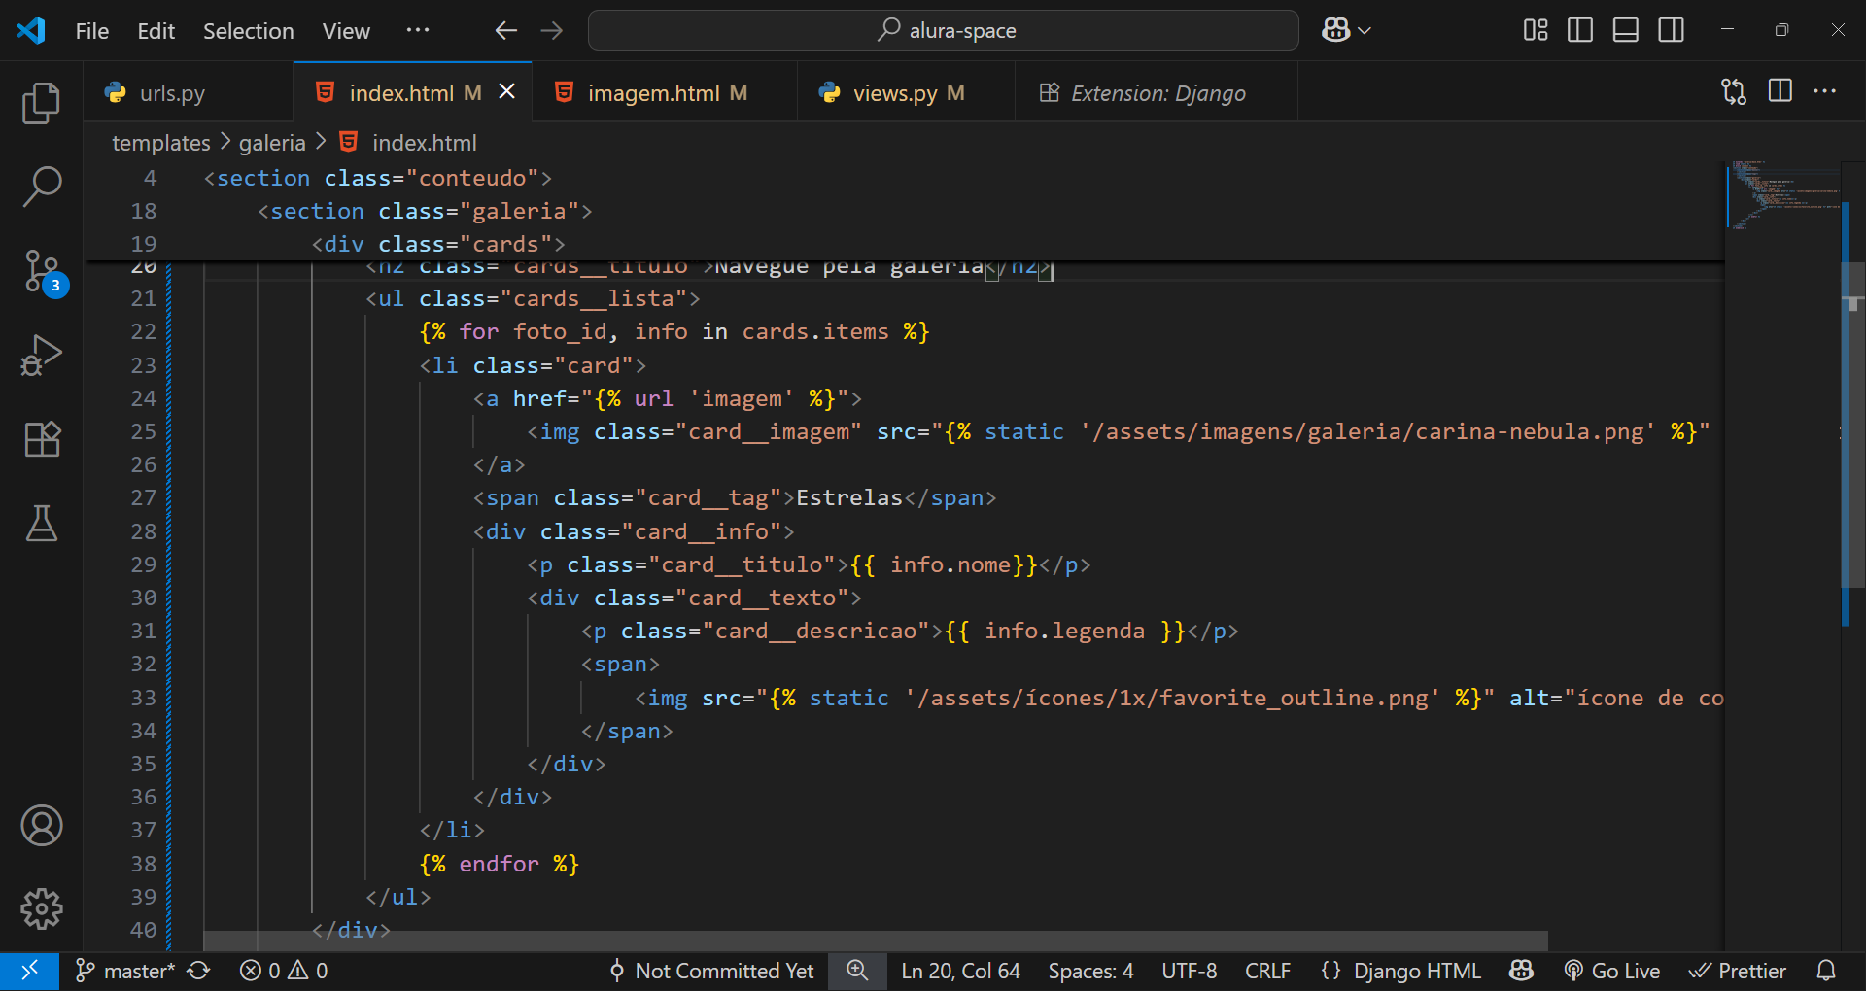
Task: Open the Search view in activity bar
Action: (41, 187)
